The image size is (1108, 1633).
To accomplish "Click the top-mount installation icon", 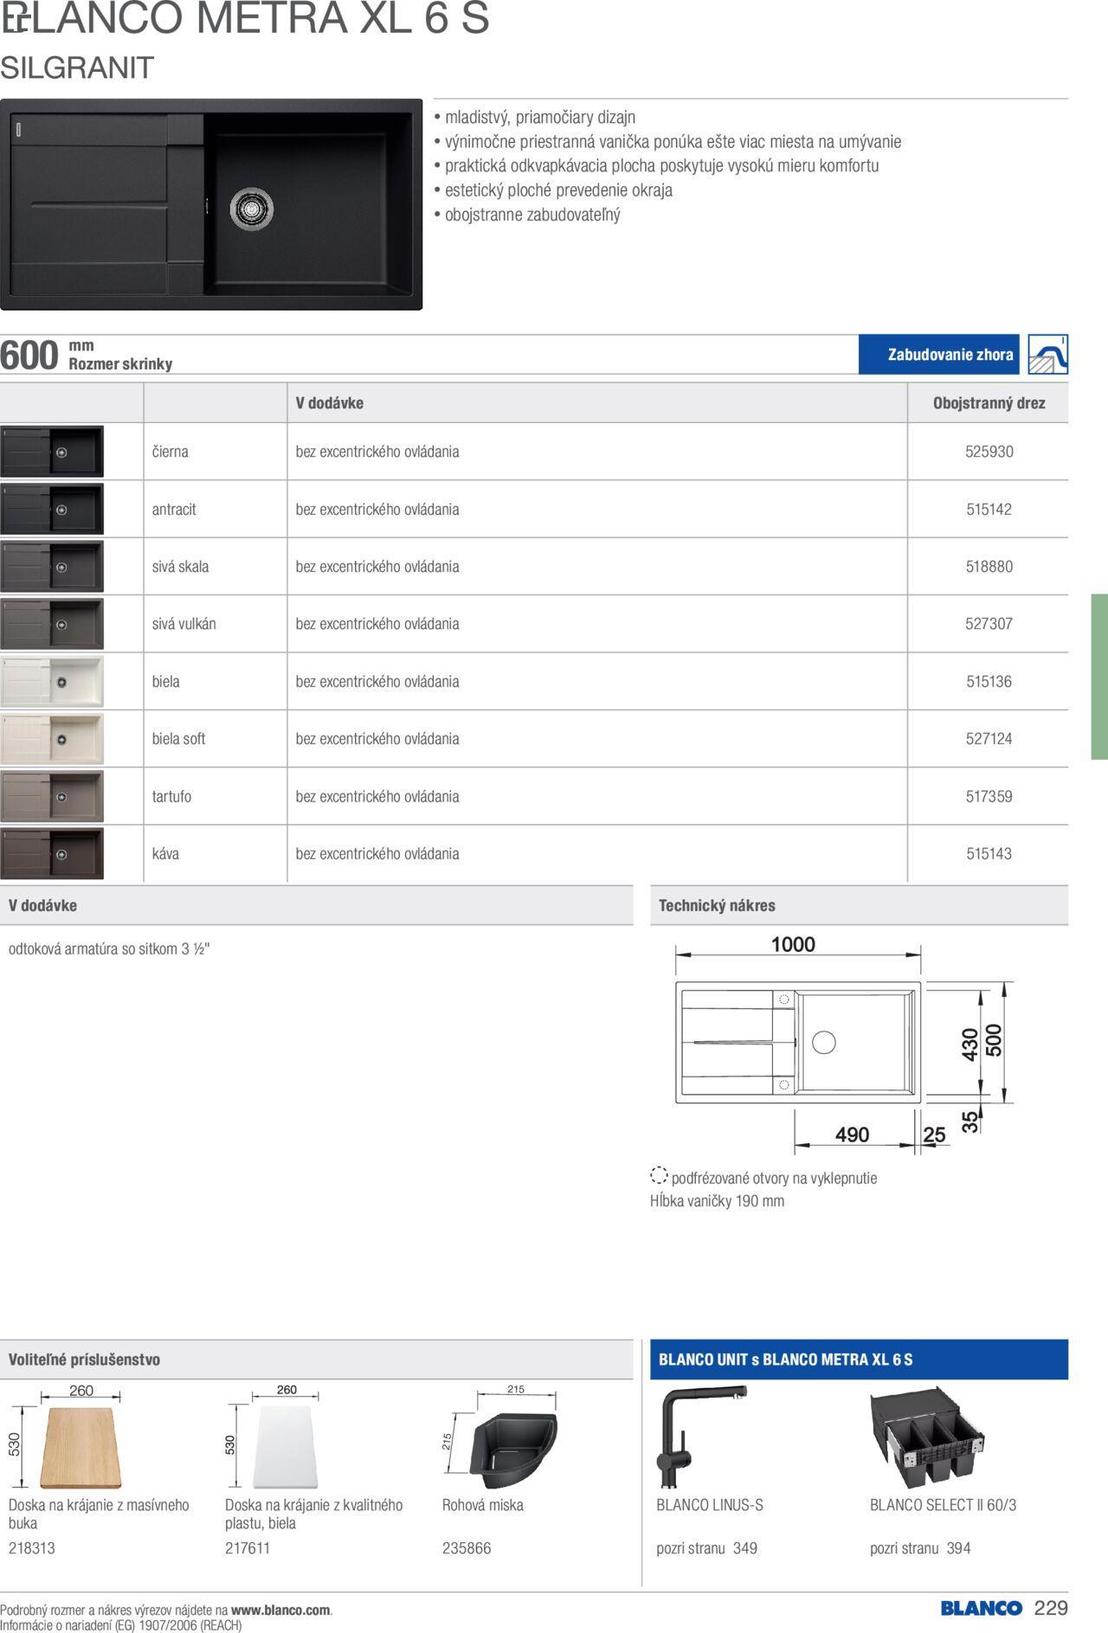I will 1047,355.
